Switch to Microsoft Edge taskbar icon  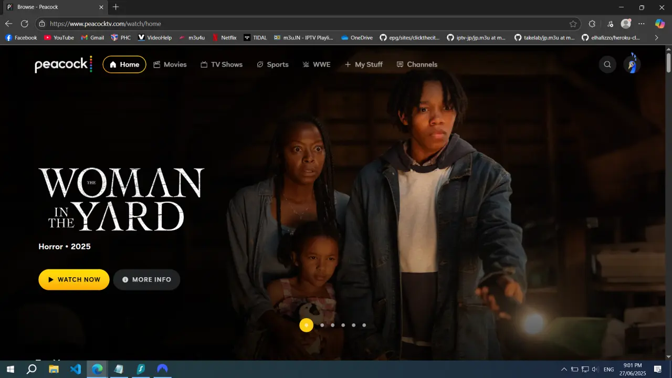tap(98, 369)
